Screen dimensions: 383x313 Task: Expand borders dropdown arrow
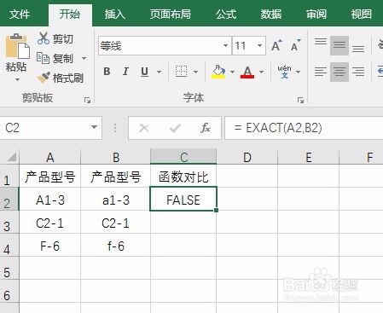point(195,72)
